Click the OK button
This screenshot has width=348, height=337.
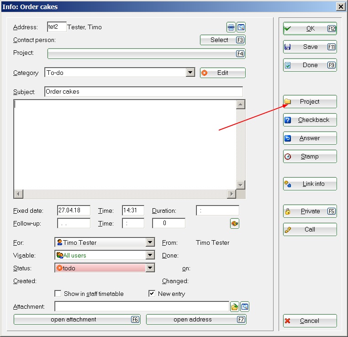[310, 29]
